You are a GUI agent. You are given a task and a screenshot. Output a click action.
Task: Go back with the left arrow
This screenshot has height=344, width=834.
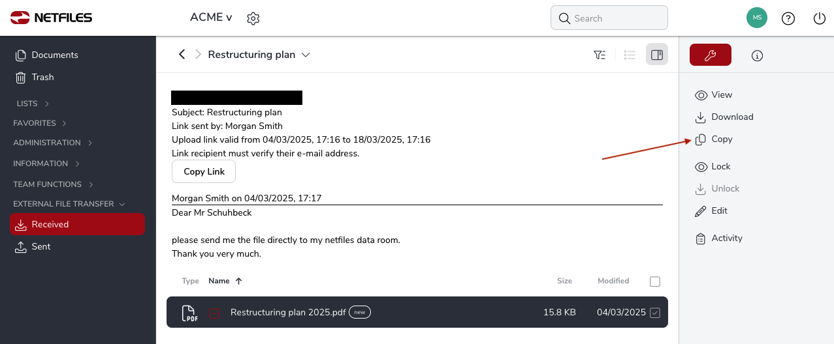(x=182, y=55)
